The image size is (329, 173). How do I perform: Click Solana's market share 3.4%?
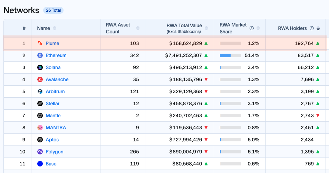click(253, 67)
